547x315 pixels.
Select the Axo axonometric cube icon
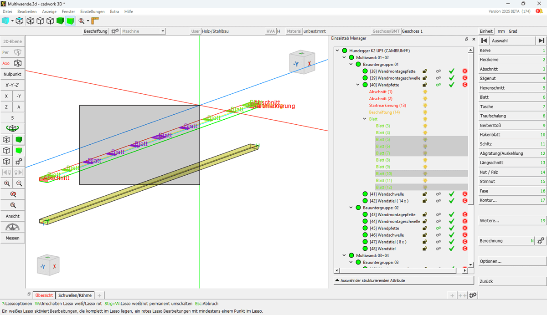pos(18,63)
